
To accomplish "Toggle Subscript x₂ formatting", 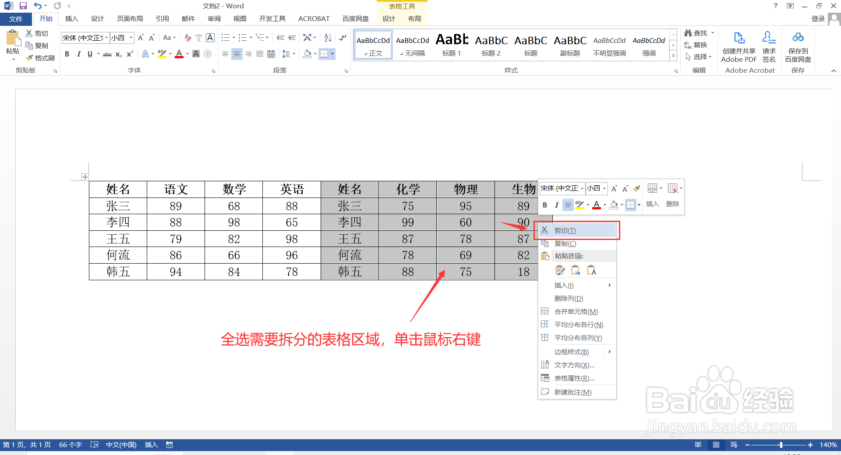I will (x=119, y=54).
